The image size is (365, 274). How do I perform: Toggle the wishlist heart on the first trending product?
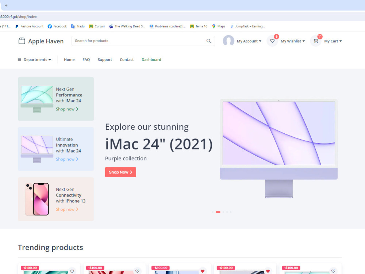coord(72,271)
